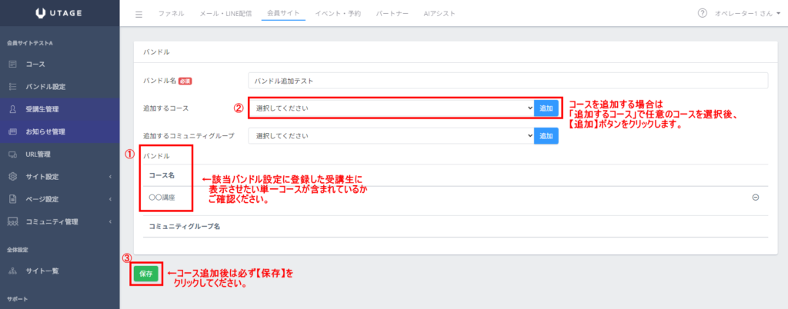This screenshot has width=788, height=309.
Task: Click the 追加するコミュニティグループ label
Action: (x=189, y=135)
